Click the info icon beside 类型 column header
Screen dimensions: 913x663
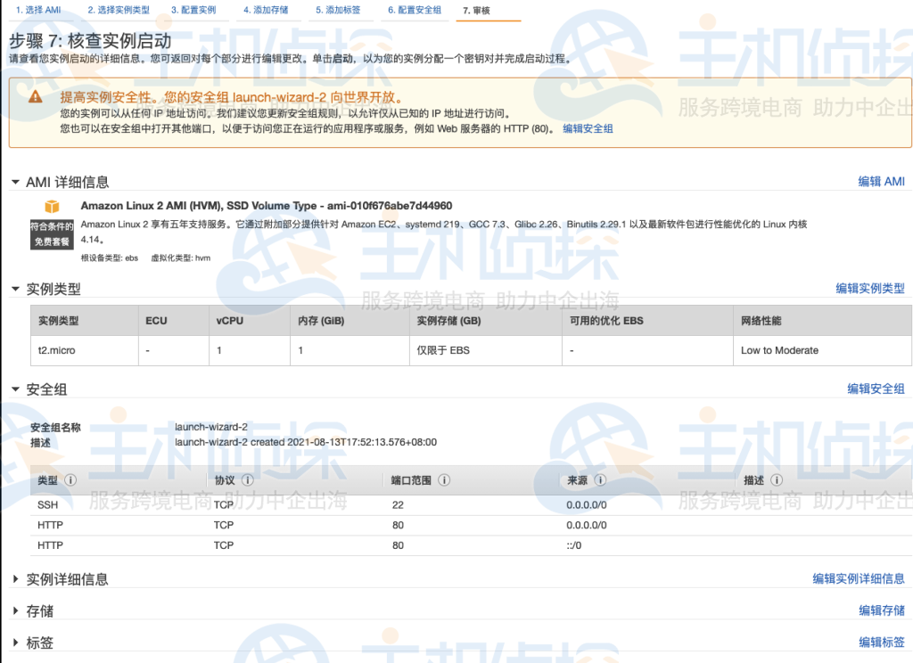pos(70,479)
